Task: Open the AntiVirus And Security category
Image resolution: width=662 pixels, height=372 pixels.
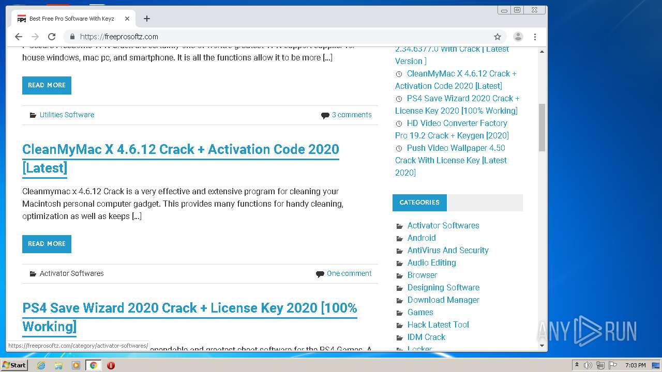Action: [x=448, y=250]
